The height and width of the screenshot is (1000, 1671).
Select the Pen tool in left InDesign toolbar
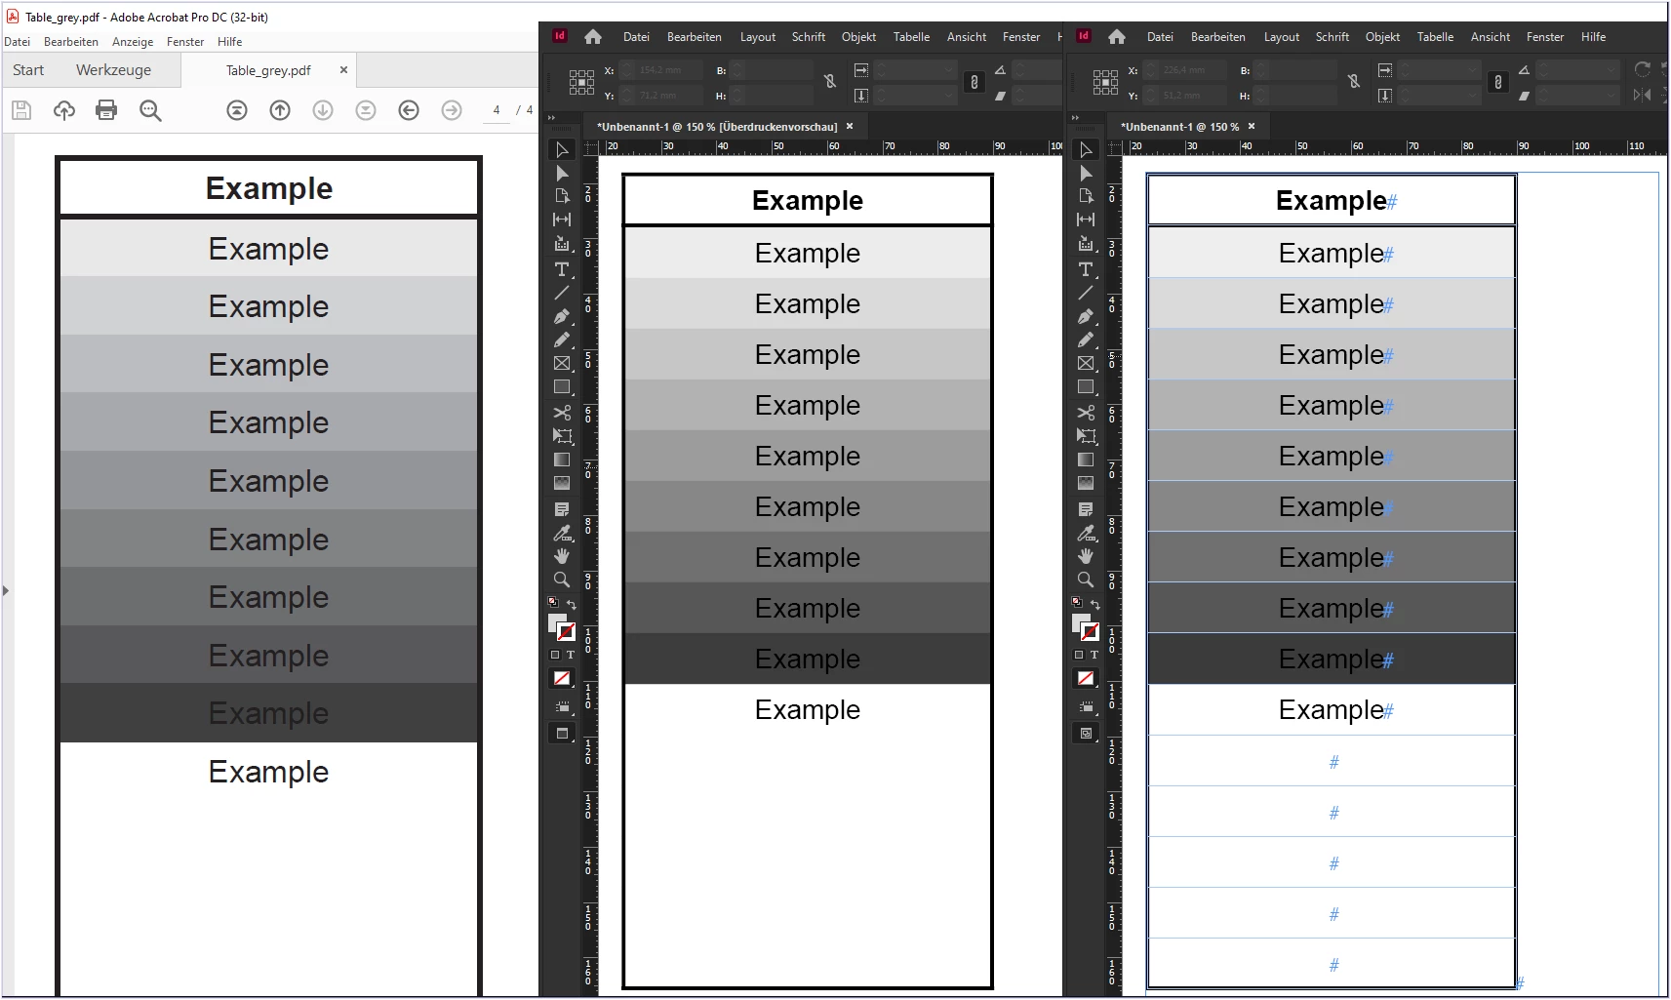coord(562,317)
